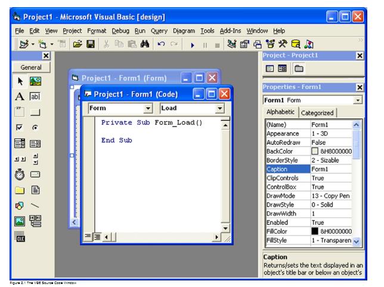Select the Label control tool
The image size is (384, 287).
[20, 96]
